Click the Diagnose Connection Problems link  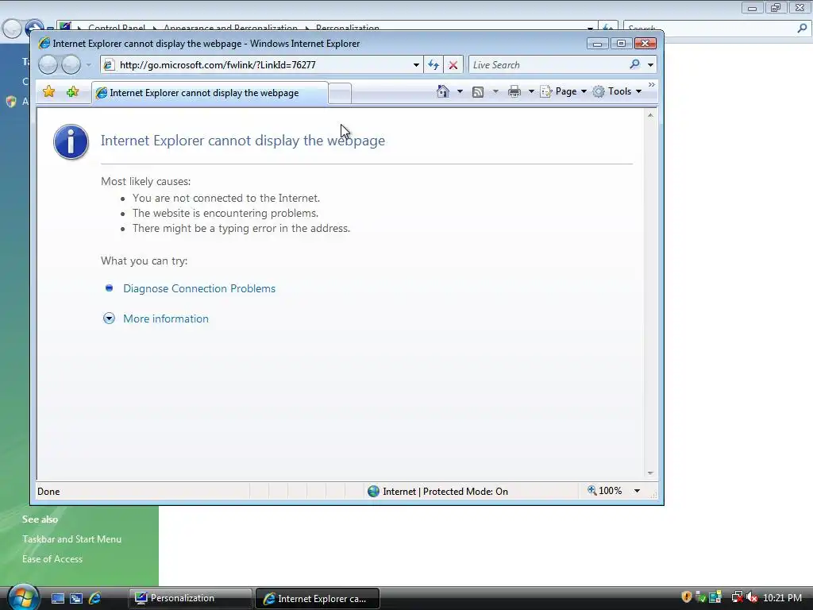pyautogui.click(x=199, y=288)
